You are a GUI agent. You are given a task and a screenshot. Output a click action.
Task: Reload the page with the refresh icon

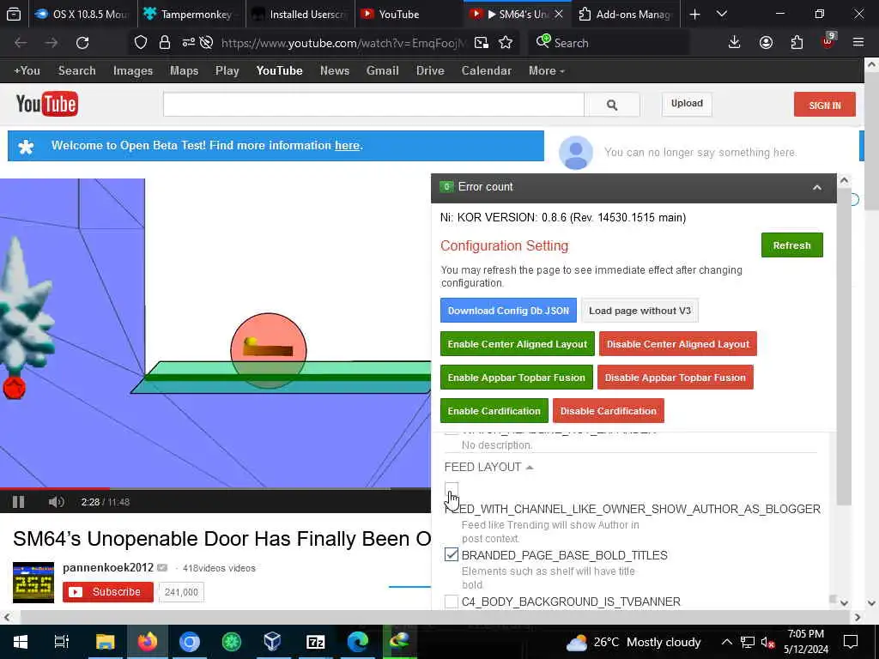tap(82, 43)
